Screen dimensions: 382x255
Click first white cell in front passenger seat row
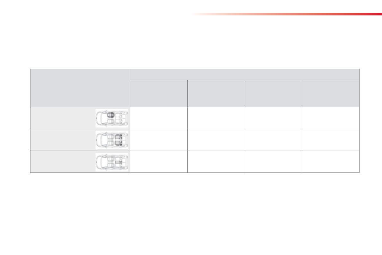coord(158,118)
